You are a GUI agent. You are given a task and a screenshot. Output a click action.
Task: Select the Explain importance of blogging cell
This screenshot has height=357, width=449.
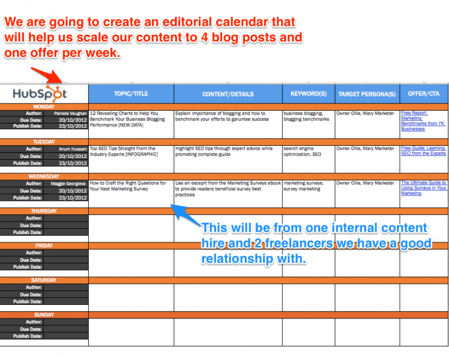tap(228, 124)
